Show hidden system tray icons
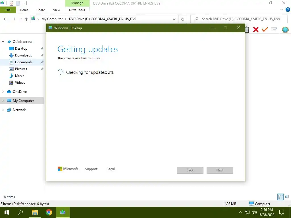Screen dimensions: 291x218 pyautogui.click(x=240, y=212)
